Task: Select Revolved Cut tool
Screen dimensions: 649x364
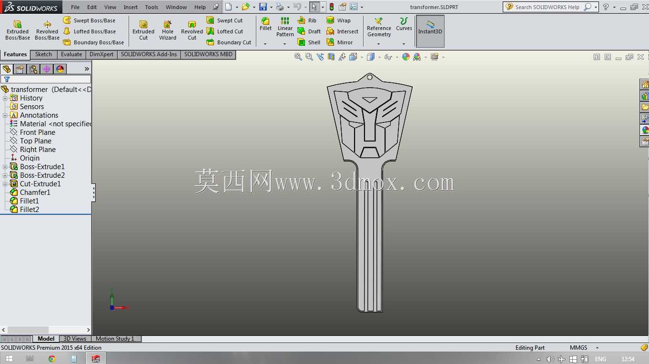Action: click(x=192, y=30)
